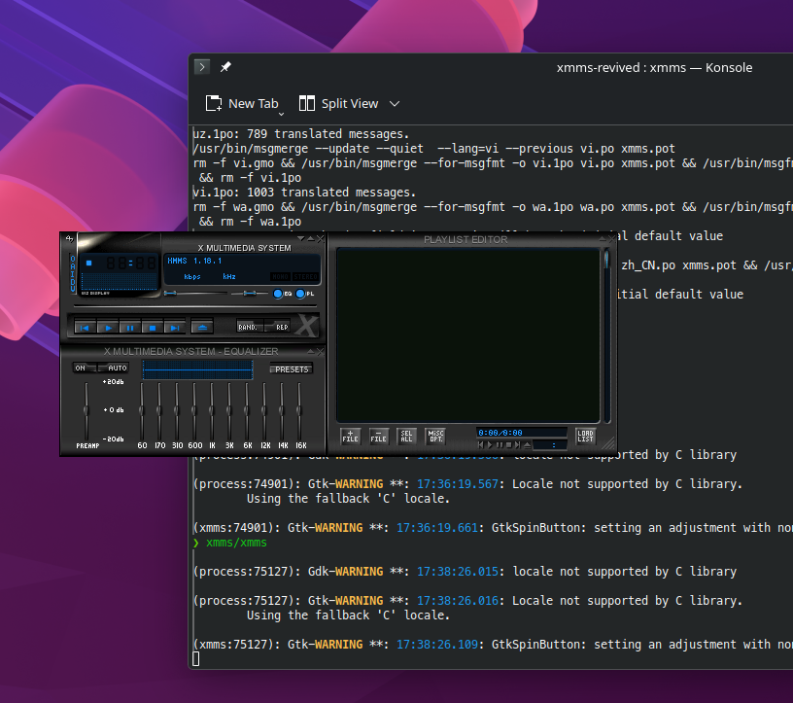Stop playback with the main stop button
The image size is (793, 703).
(x=153, y=328)
